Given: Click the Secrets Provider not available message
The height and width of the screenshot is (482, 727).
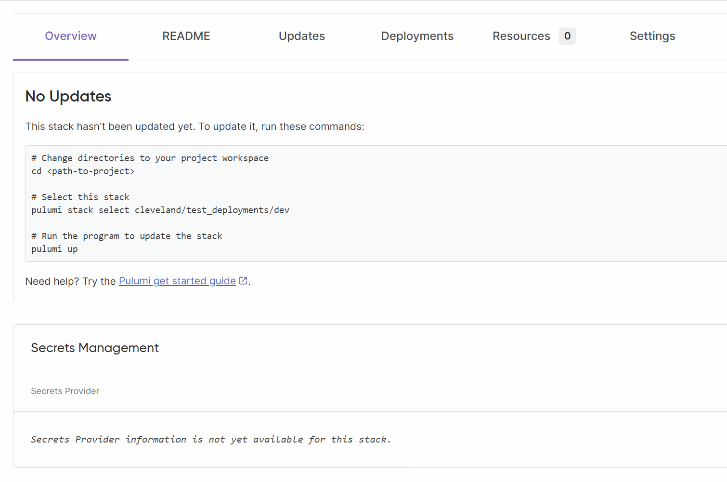Looking at the screenshot, I should (211, 439).
